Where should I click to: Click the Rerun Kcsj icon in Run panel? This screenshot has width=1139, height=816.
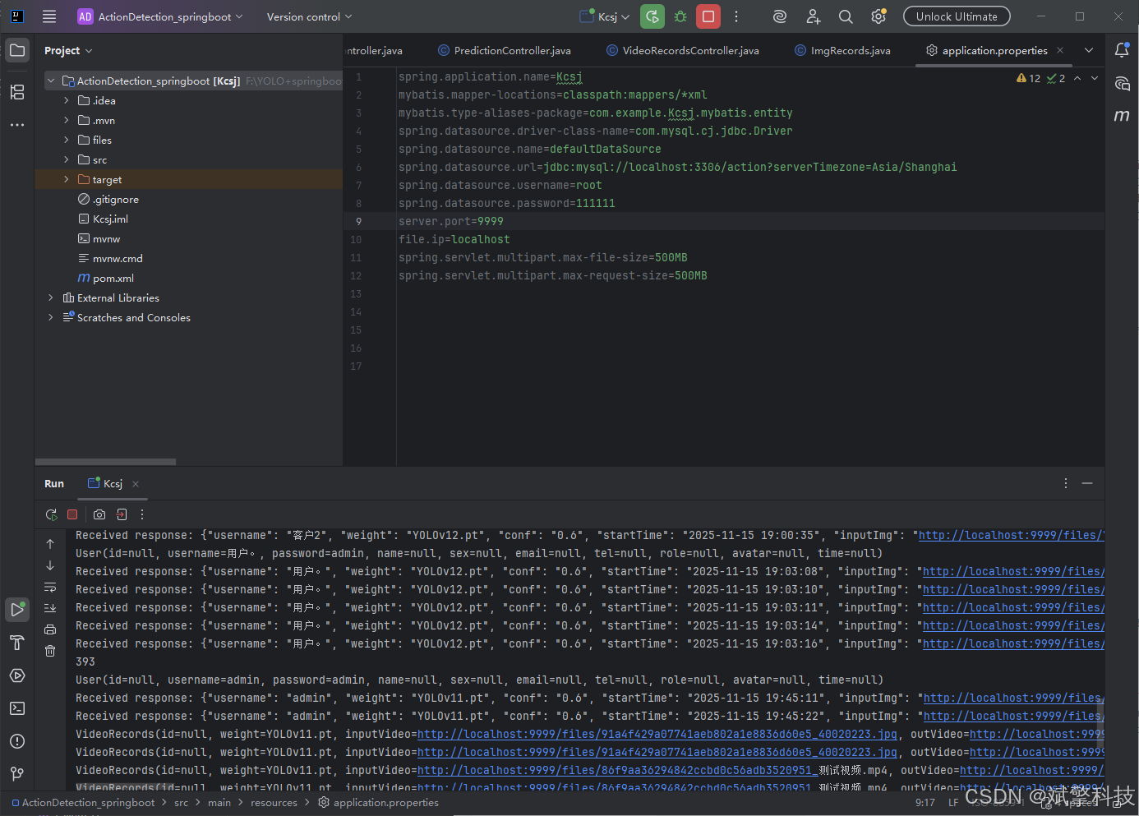coord(51,514)
